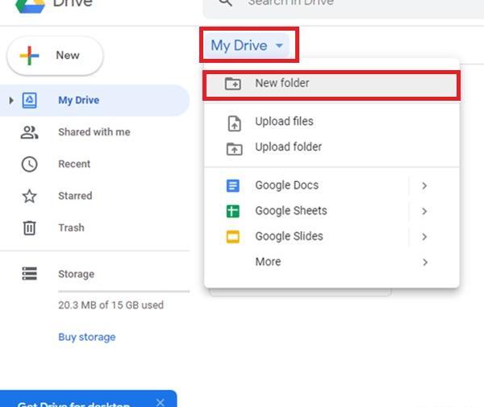
Task: Click the Google Slides yellow icon
Action: (233, 237)
